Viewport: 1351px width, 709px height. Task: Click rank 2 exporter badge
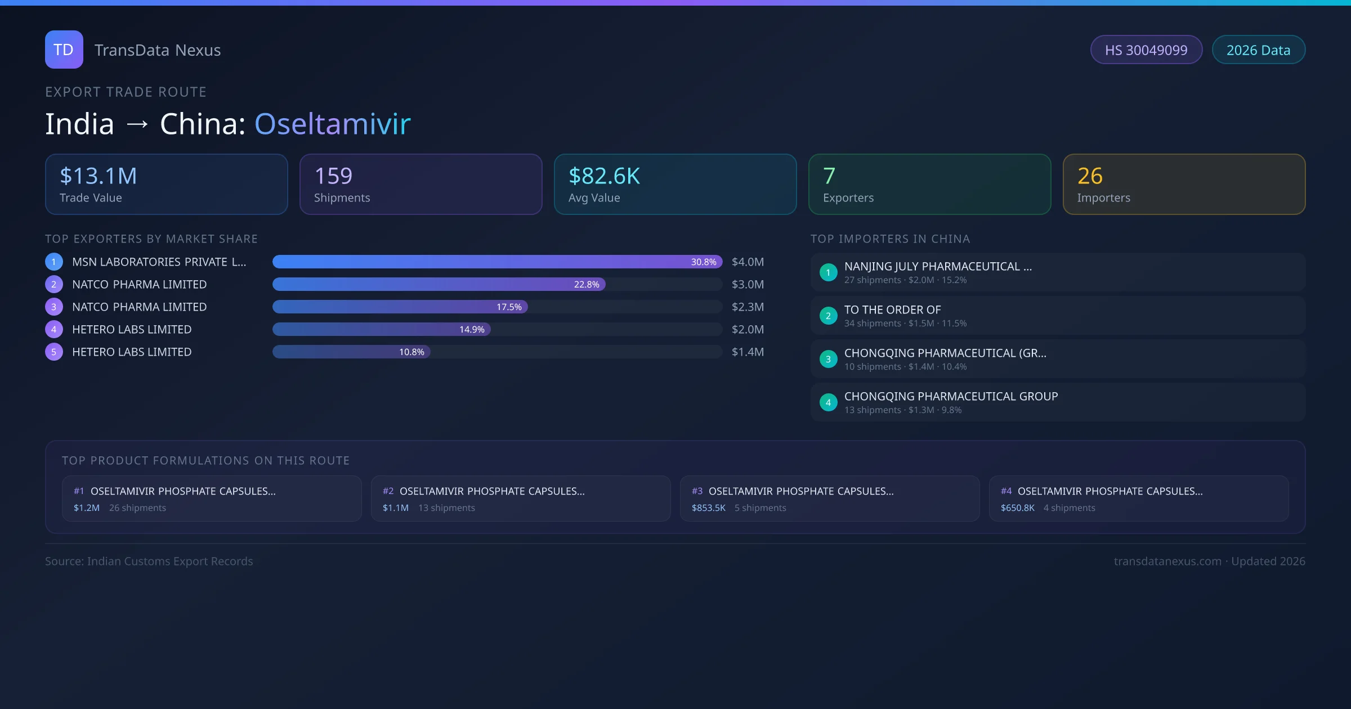coord(54,284)
